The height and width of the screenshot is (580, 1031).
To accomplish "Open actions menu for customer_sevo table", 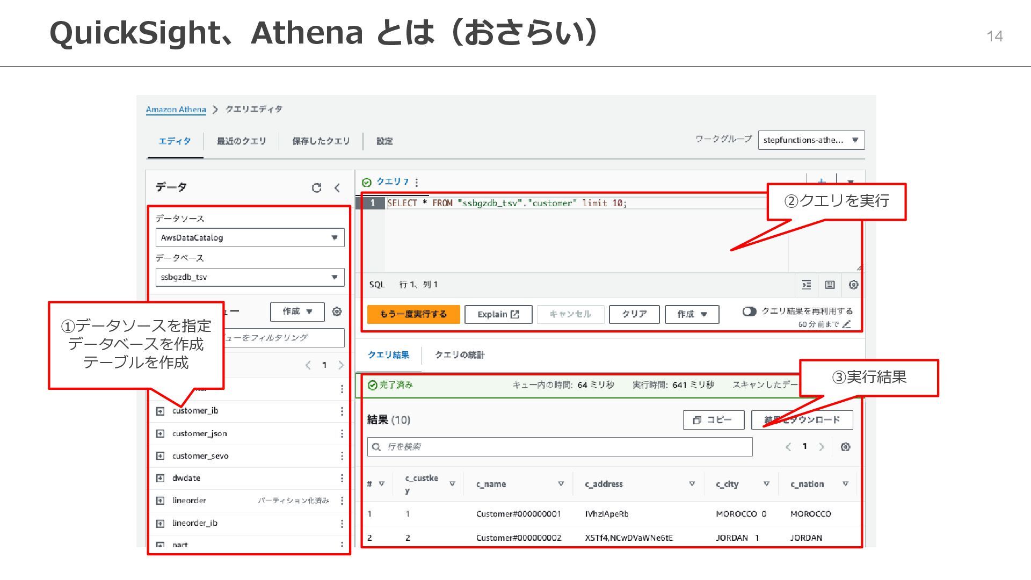I will 342,456.
